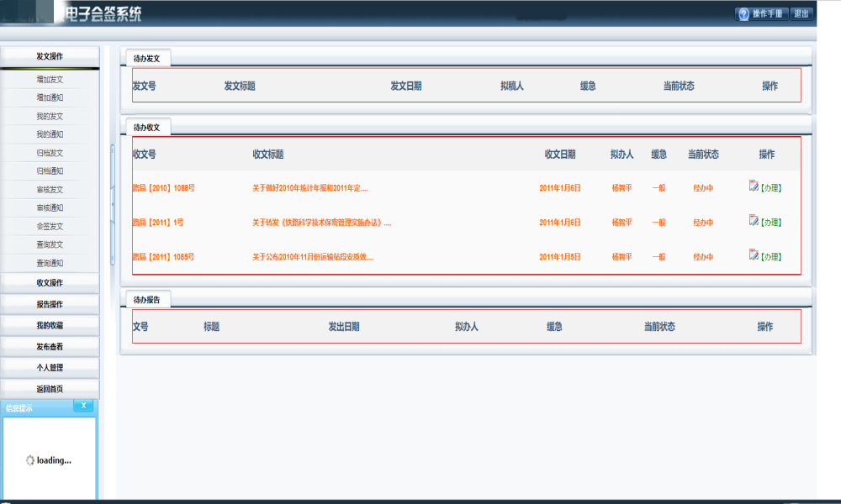The image size is (841, 504).
Task: Select the 待办收文 tab
Action: coord(147,128)
